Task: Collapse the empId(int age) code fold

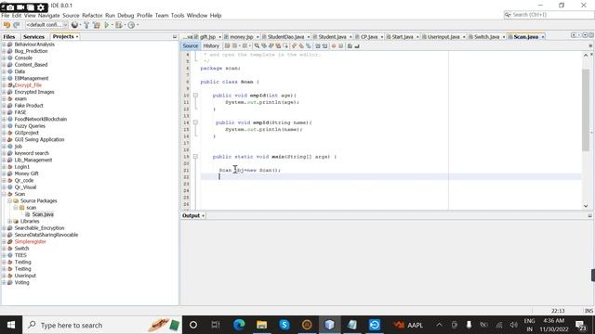Action: tap(195, 96)
